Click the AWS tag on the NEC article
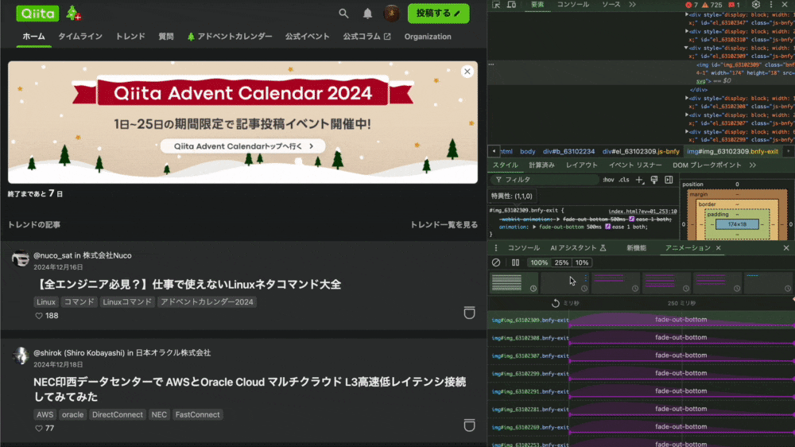Viewport: 795px width, 447px height. click(45, 414)
